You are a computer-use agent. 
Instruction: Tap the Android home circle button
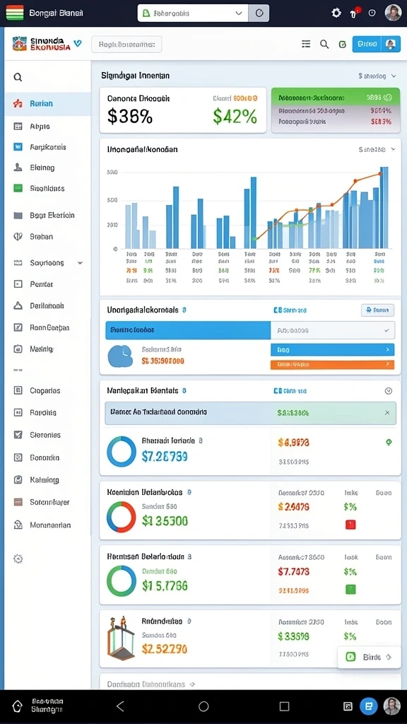203,706
